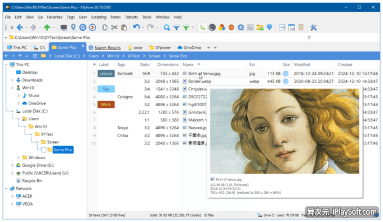This screenshot has width=383, height=222.
Task: Collapse the Network tree node
Action: pos(6,189)
